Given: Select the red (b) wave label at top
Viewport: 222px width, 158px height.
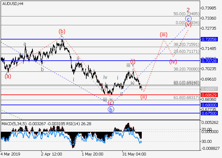Looking at the screenshot, I should tap(62, 31).
